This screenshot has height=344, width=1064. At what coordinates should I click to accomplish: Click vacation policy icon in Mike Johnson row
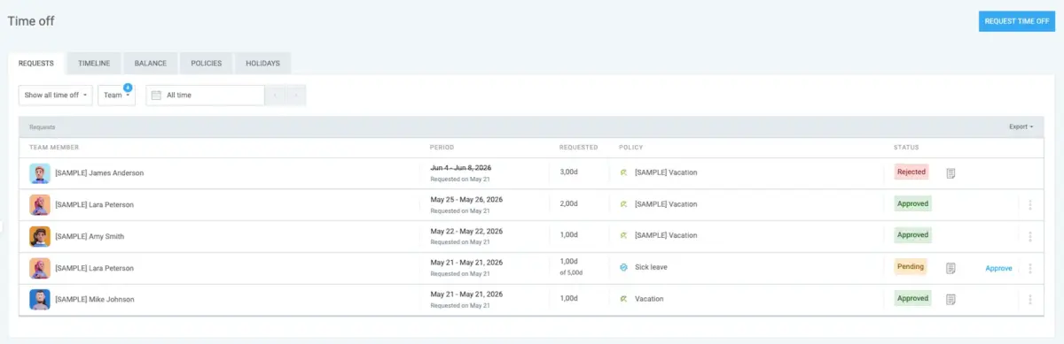(623, 299)
